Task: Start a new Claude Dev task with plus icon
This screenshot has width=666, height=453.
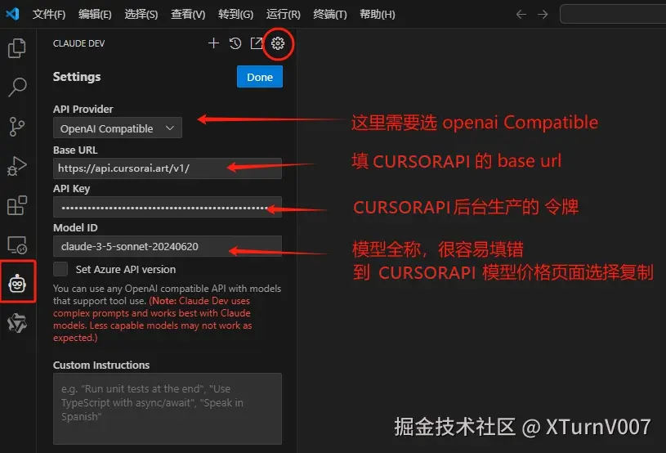Action: [213, 43]
